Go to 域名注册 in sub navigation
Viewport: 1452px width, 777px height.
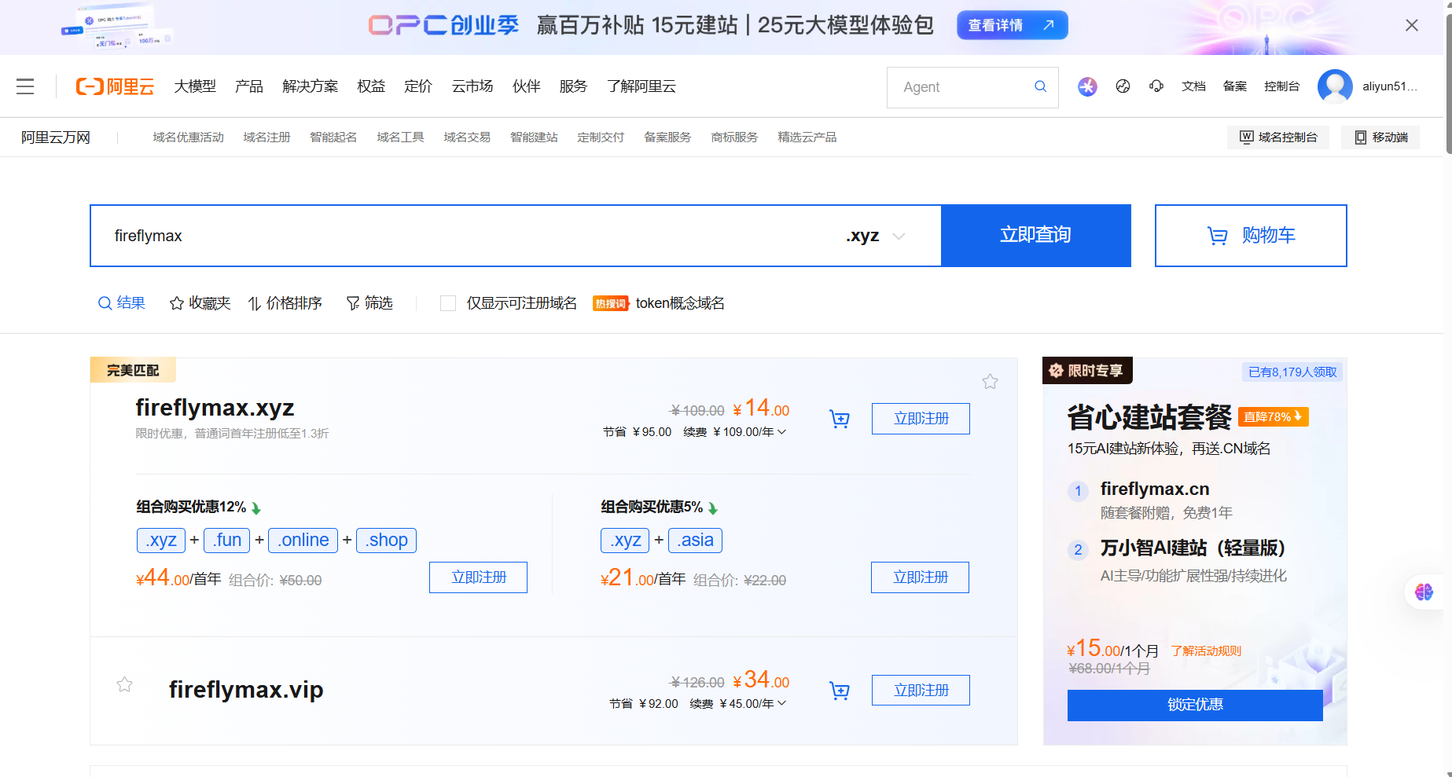267,137
